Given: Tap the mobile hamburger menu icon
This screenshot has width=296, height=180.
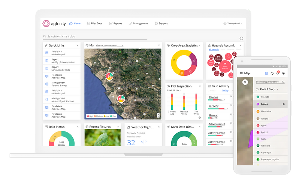Looking at the screenshot, I should point(241,74).
